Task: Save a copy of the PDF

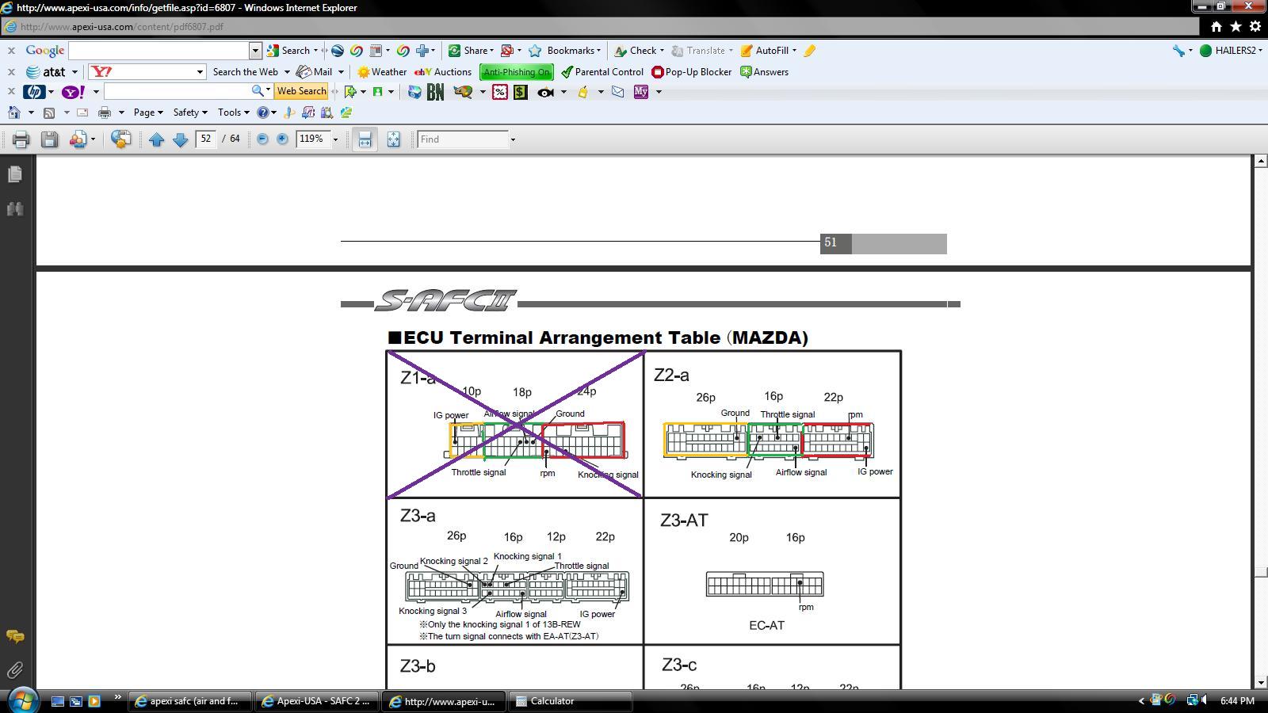Action: 49,139
